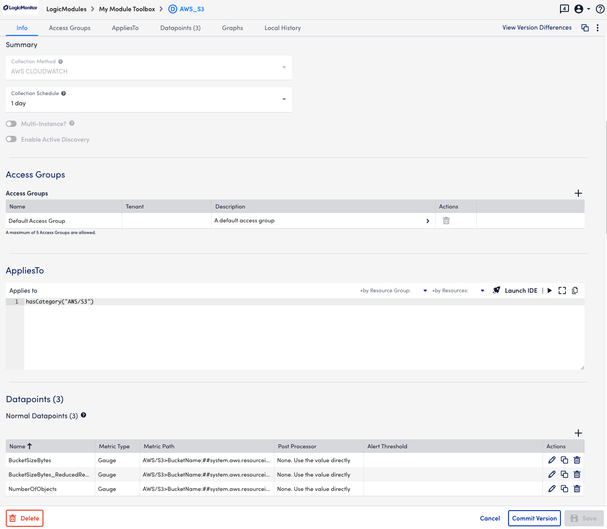Delete the NumberOfObjects datapoint
This screenshot has height=529, width=607.
[577, 489]
